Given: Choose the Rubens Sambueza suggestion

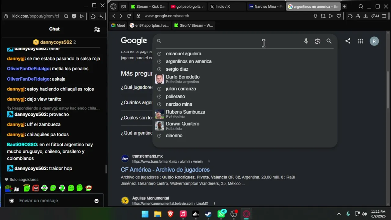Looking at the screenshot, I should pyautogui.click(x=244, y=114).
